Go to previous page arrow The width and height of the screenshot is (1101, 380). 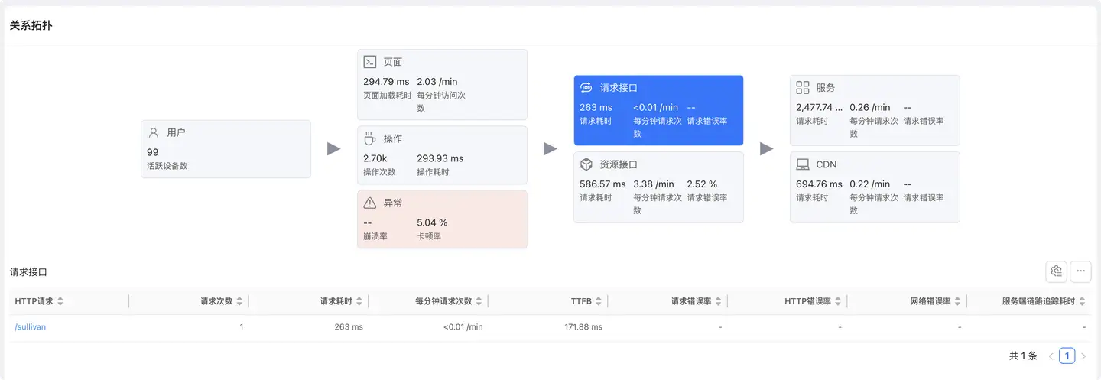pyautogui.click(x=1051, y=356)
